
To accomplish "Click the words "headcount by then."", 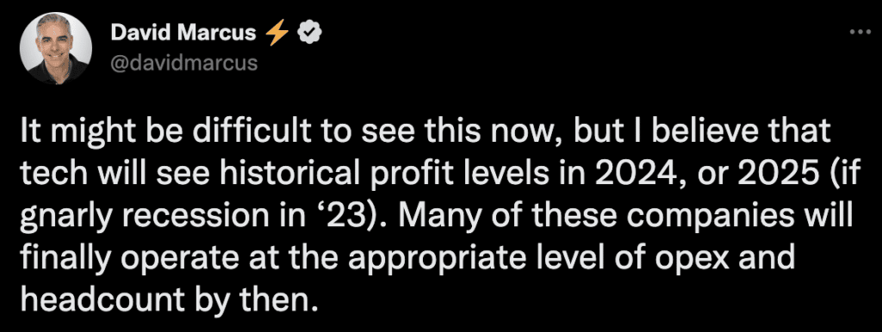I will [x=165, y=301].
